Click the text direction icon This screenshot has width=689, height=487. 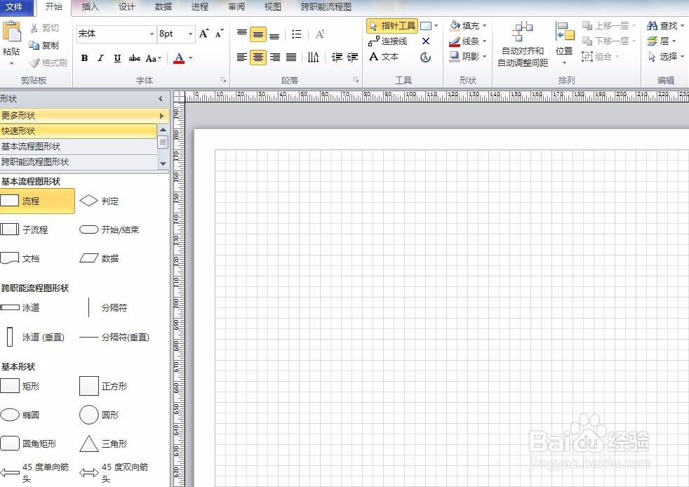[x=314, y=57]
